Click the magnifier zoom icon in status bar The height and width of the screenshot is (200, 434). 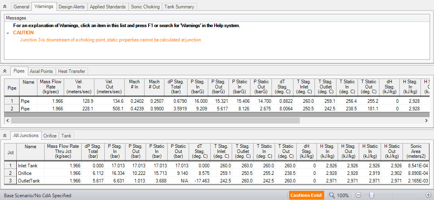[x=331, y=195]
